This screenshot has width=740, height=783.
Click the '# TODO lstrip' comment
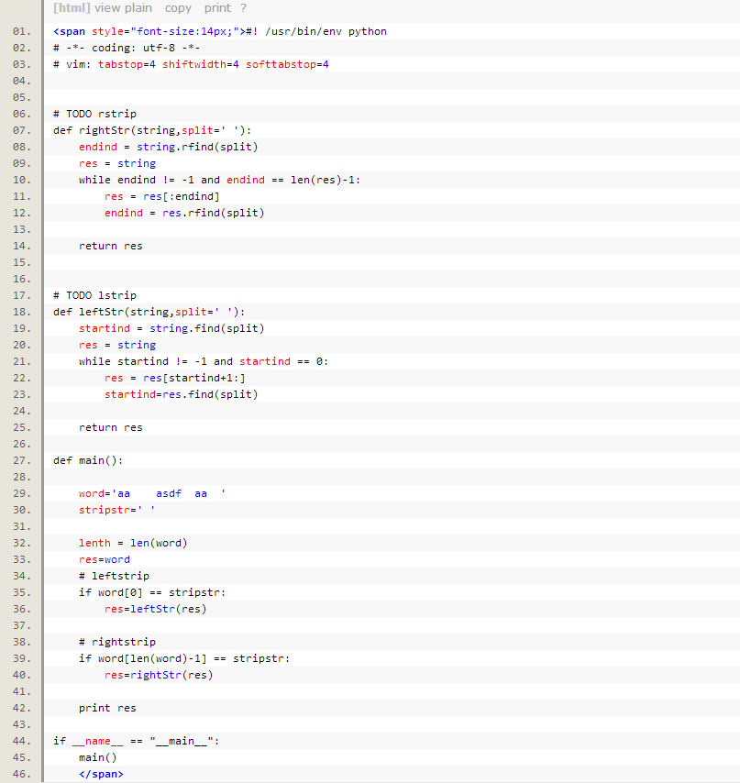[x=94, y=295]
